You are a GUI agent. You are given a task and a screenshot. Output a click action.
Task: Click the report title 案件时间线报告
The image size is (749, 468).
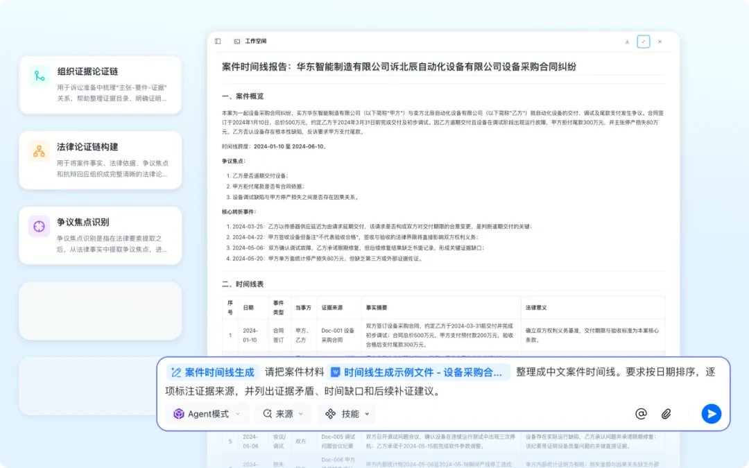tap(399, 67)
